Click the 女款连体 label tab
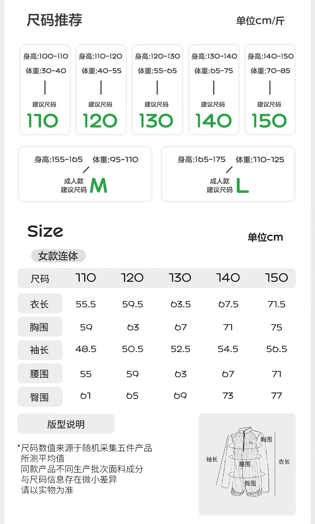This screenshot has height=524, width=315. pos(58,256)
